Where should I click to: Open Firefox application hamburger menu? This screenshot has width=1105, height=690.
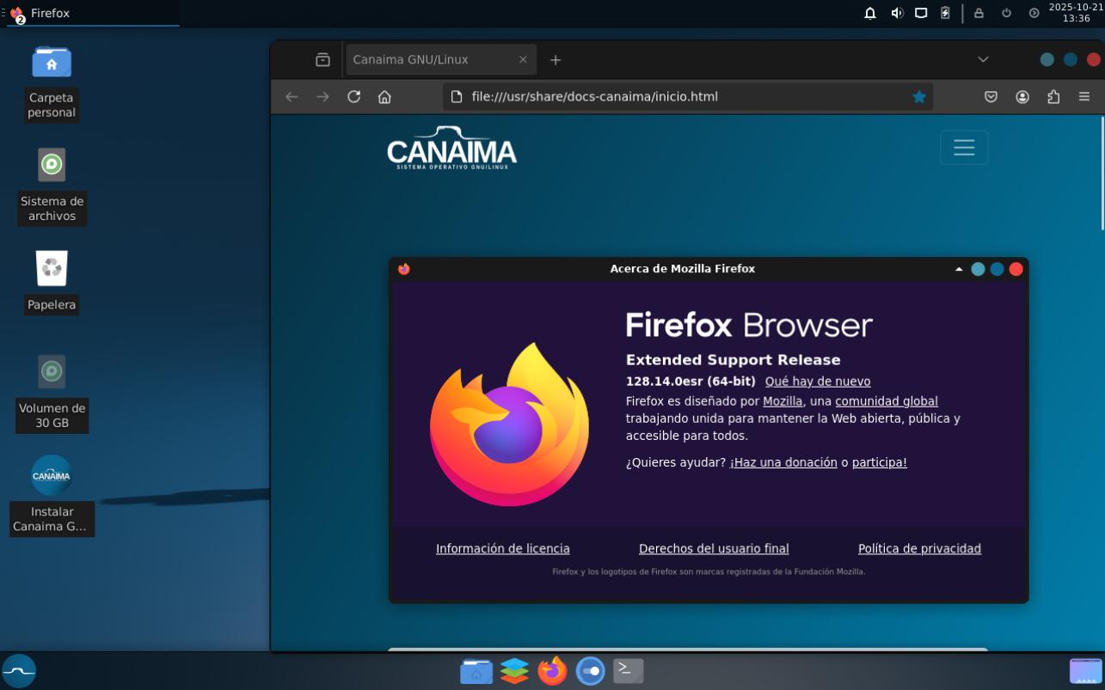click(1084, 97)
